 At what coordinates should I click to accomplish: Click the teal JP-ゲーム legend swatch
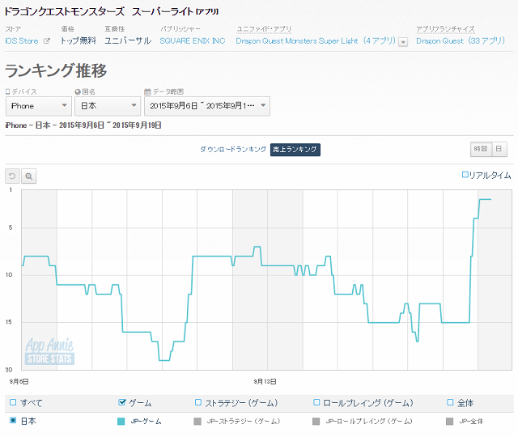(121, 421)
